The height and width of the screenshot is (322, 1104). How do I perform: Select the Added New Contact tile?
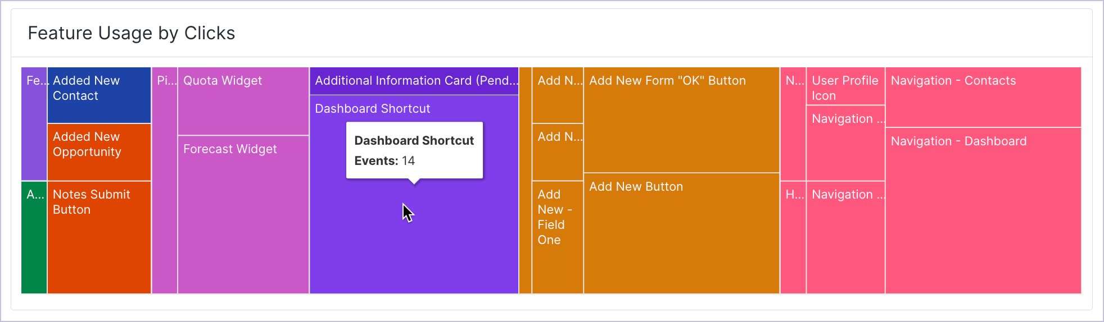[99, 95]
